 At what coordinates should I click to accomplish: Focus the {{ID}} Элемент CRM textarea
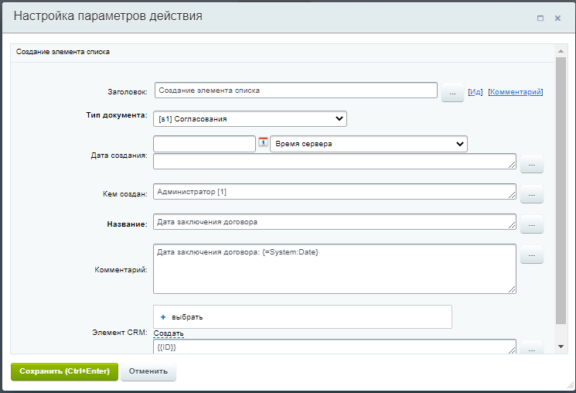334,347
